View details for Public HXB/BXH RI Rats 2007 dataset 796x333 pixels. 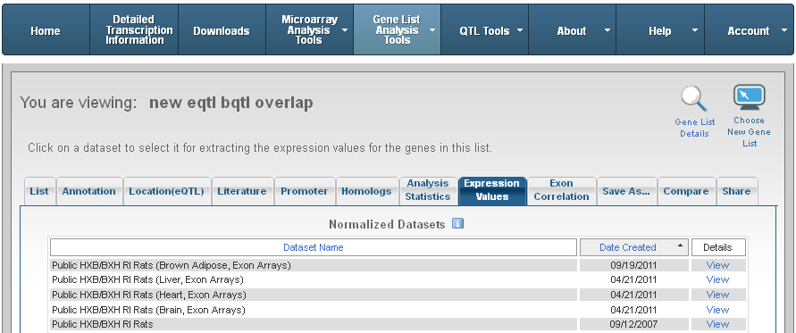717,324
